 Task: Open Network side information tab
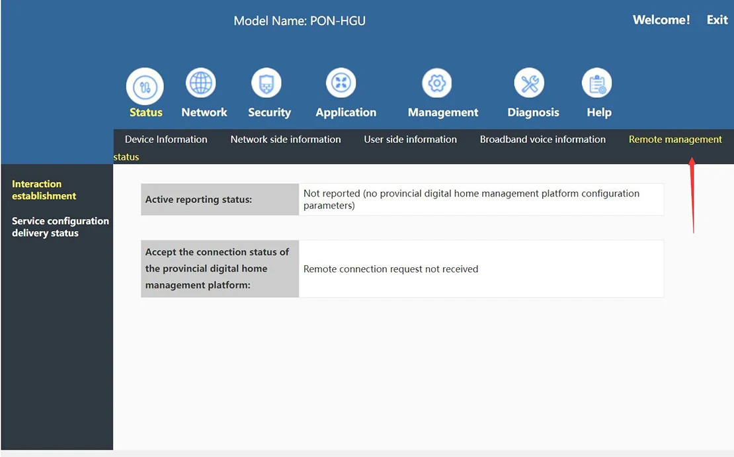[286, 140]
